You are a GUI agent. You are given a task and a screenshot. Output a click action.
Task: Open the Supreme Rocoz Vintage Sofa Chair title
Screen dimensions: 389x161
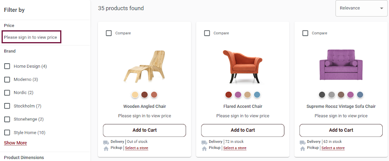point(341,106)
